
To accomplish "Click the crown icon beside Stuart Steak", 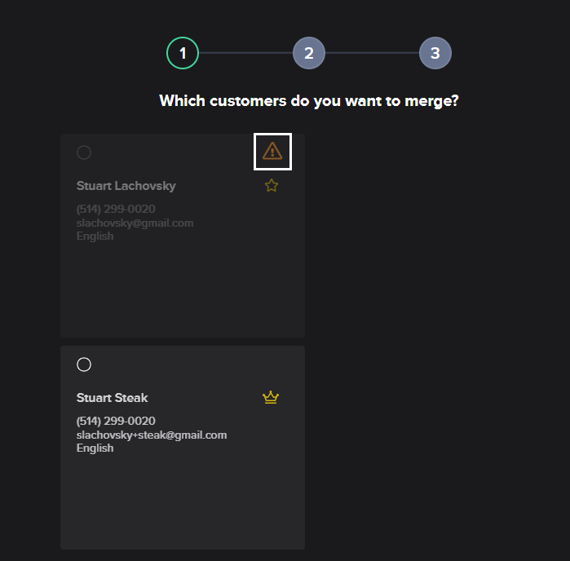I will tap(271, 398).
